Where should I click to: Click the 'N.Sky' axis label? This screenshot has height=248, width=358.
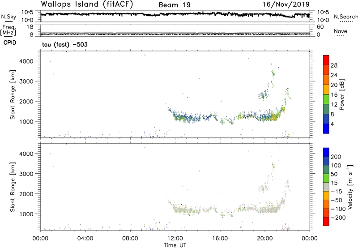click(x=9, y=17)
